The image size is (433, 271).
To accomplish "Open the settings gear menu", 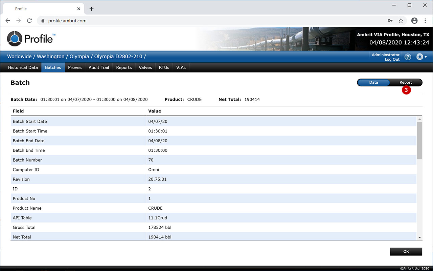I will pos(421,57).
